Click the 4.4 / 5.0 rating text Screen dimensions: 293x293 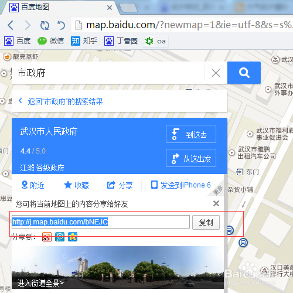click(33, 151)
